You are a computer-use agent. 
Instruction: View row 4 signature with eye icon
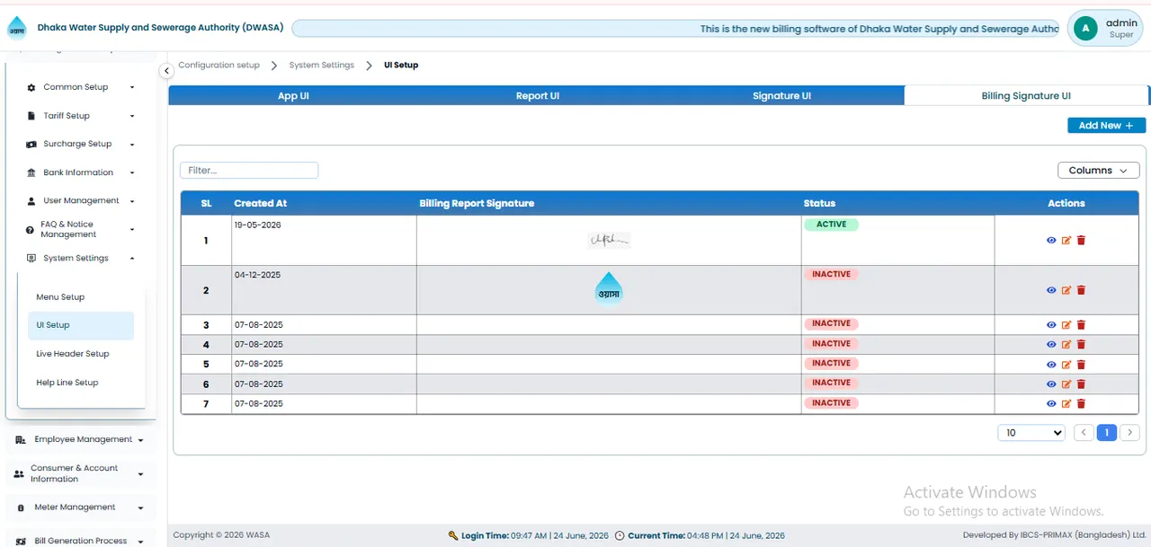(x=1051, y=345)
